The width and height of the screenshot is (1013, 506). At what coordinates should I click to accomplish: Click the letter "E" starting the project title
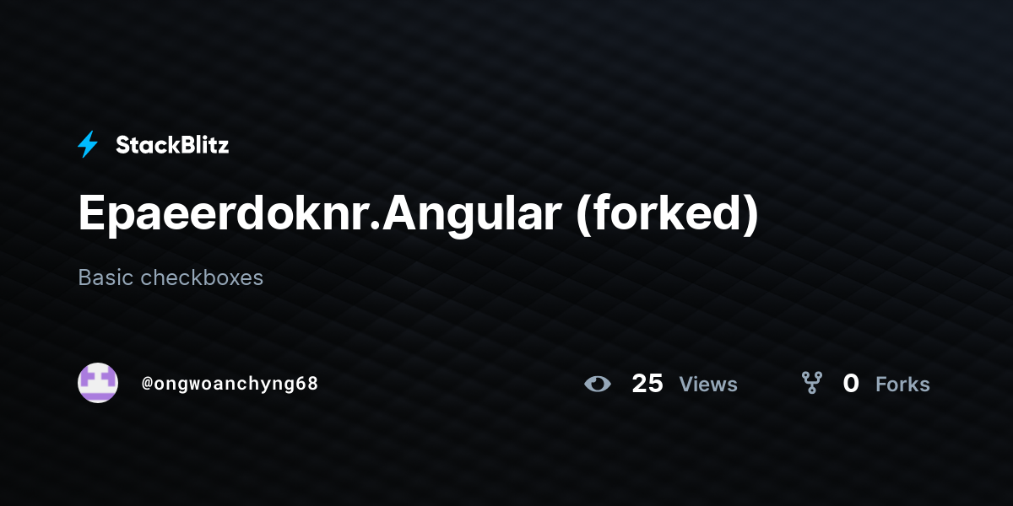pyautogui.click(x=91, y=214)
